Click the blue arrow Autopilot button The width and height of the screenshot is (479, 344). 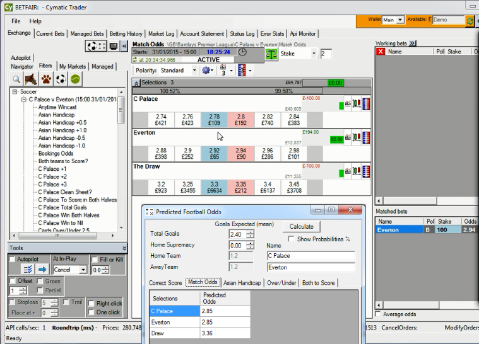[42, 270]
